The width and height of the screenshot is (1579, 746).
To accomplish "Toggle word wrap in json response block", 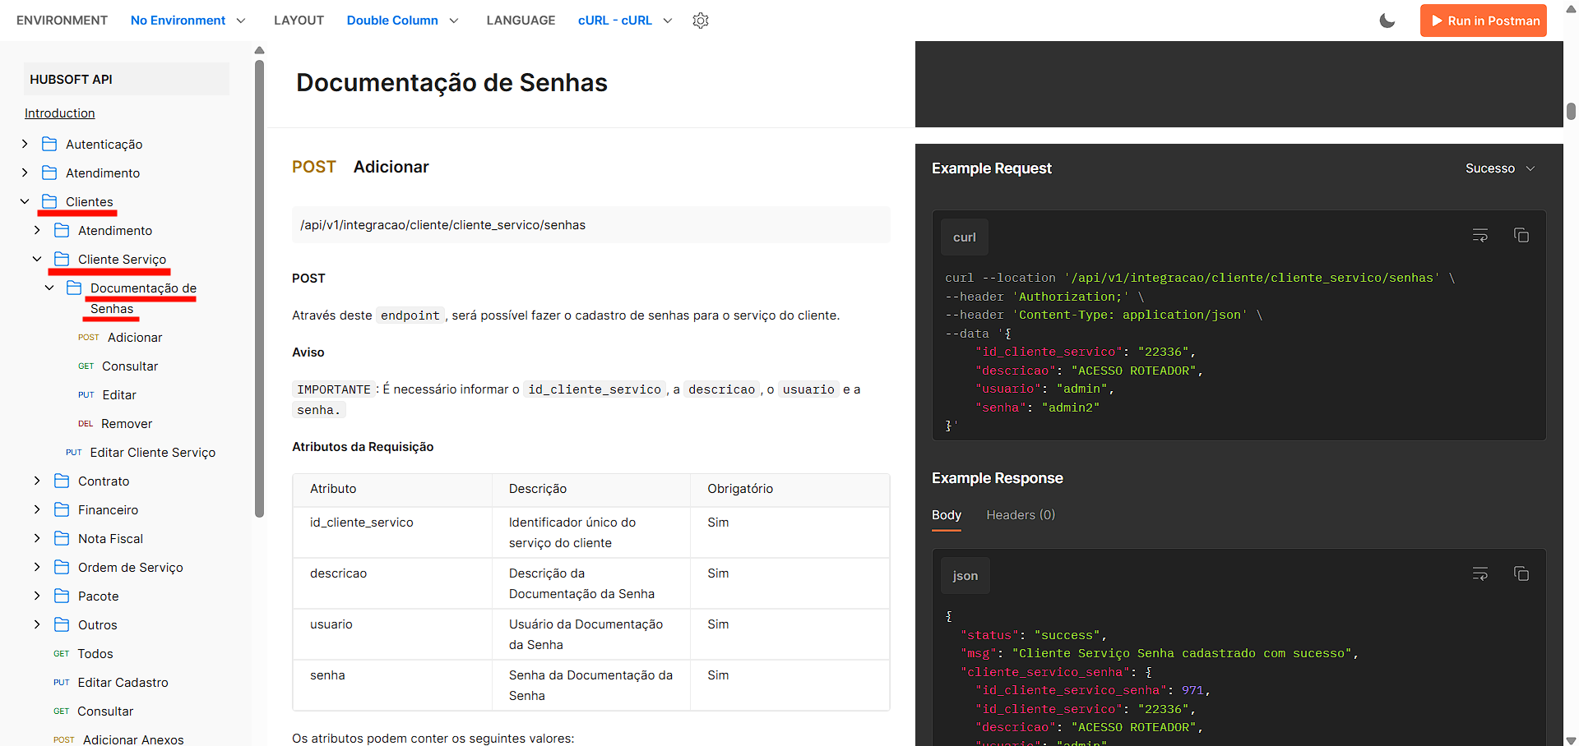I will pyautogui.click(x=1480, y=574).
